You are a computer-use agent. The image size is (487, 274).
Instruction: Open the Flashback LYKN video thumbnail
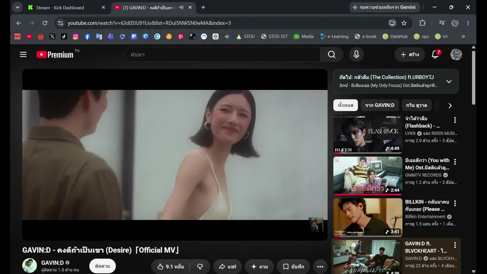[368, 134]
